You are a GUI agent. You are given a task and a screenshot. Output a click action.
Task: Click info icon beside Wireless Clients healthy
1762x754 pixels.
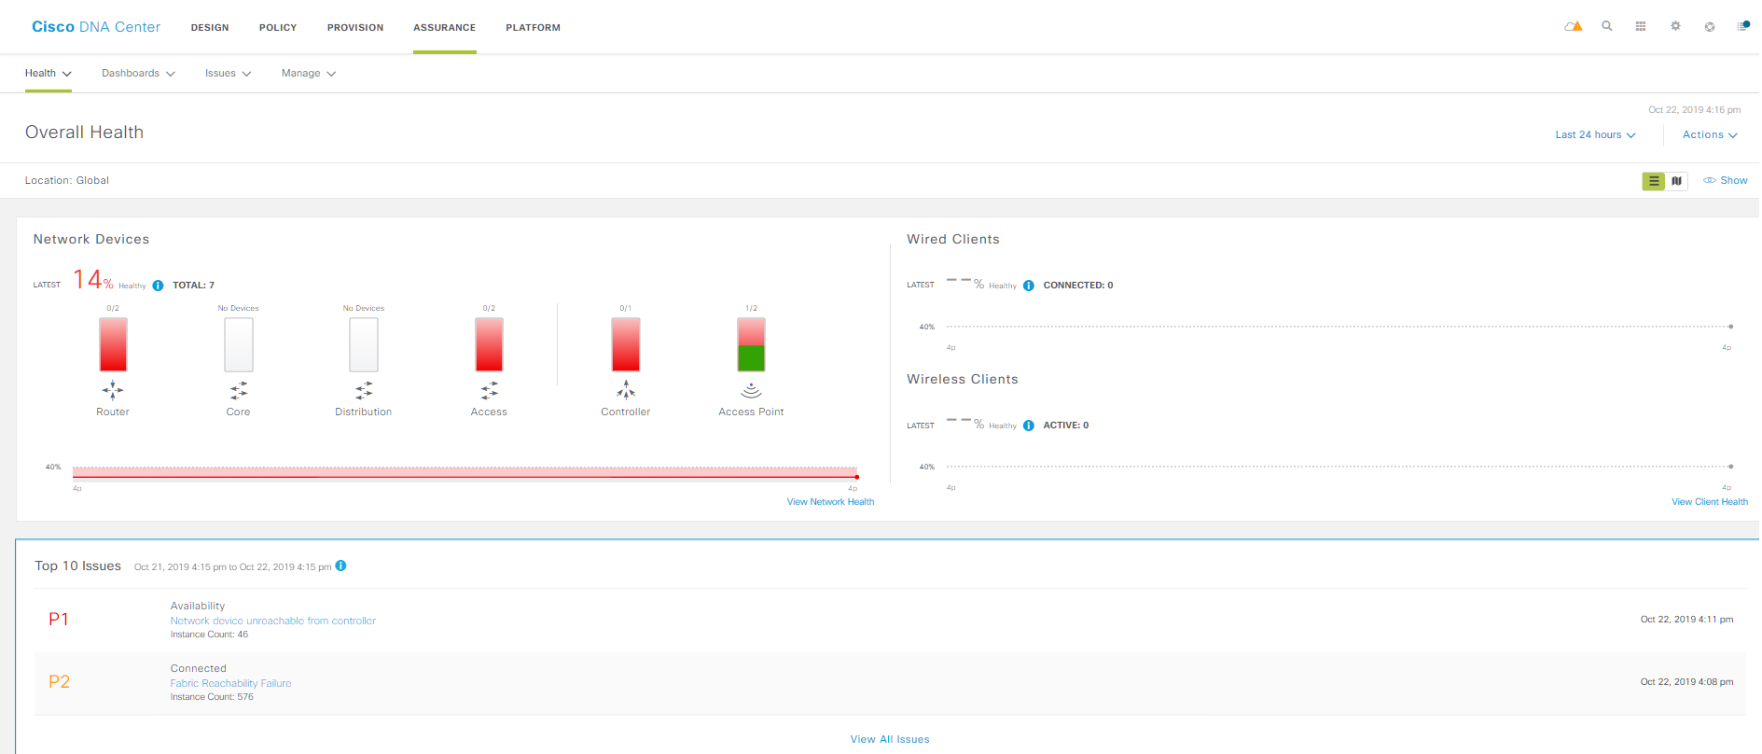pyautogui.click(x=1029, y=426)
